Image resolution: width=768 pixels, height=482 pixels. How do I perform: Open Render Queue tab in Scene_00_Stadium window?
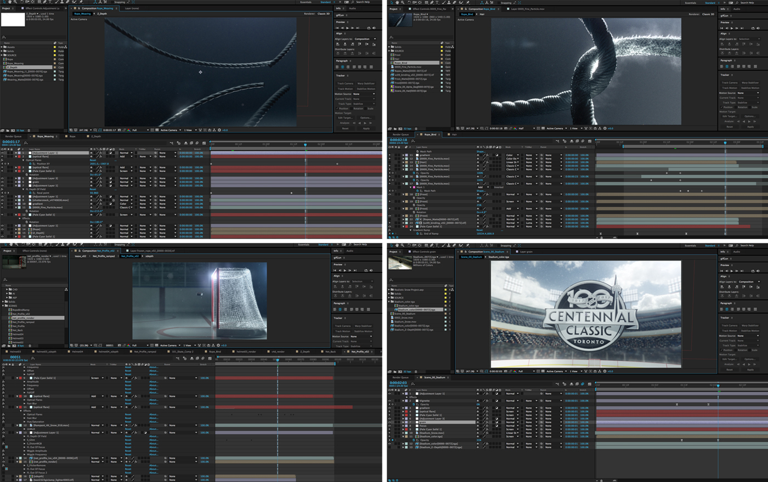click(x=400, y=377)
